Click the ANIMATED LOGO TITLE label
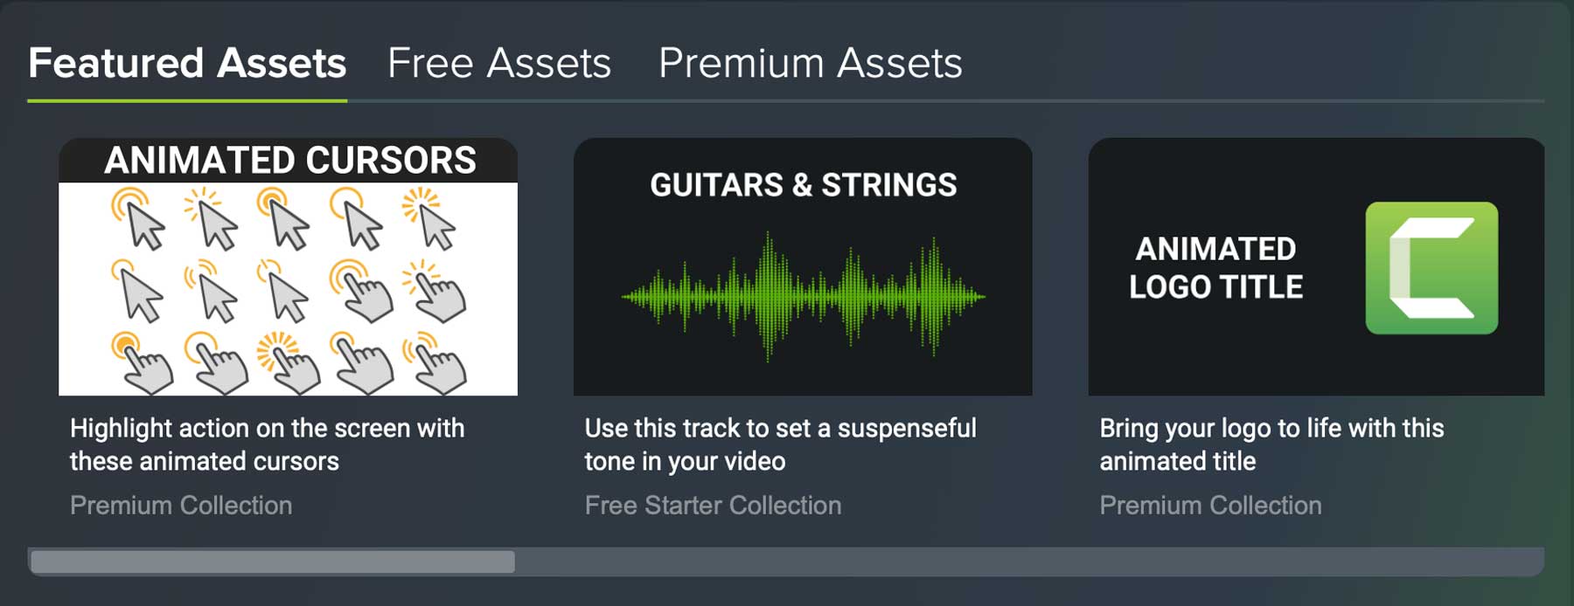 (x=1216, y=268)
